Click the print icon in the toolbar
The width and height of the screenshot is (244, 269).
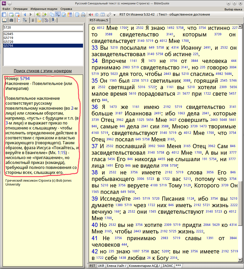click(x=83, y=15)
